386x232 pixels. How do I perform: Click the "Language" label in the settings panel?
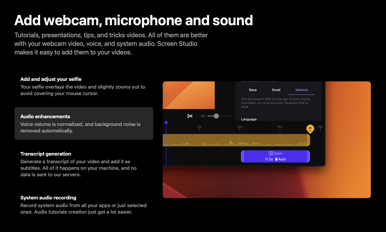pos(249,119)
